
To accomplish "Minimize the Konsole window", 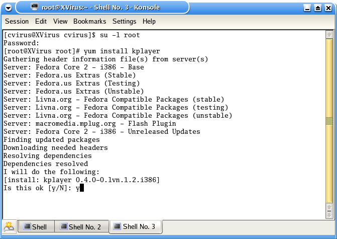I will coord(307,8).
